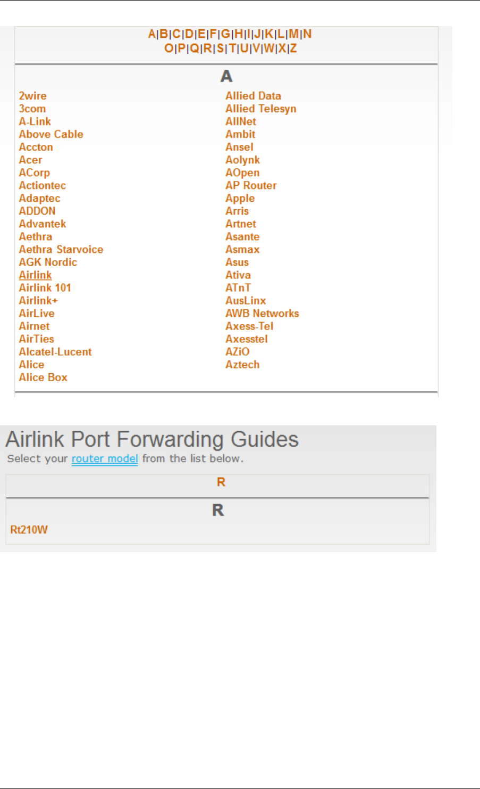Screen dimensions: 480x789
Task: Open the Alcatel-Lucent brand link
Action: [x=55, y=352]
